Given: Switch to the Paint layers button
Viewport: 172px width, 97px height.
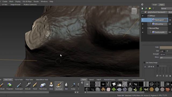Looking at the screenshot, I should click(x=162, y=5).
